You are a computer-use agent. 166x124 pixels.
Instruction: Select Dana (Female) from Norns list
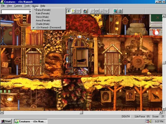pyautogui.click(x=48, y=10)
